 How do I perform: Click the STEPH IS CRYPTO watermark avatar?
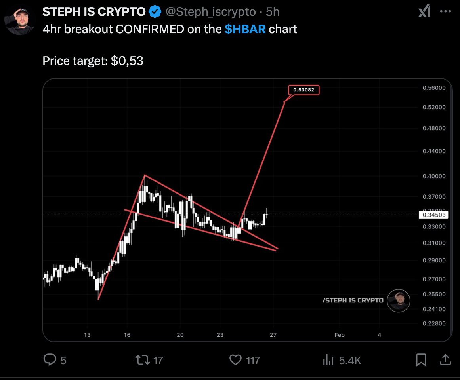(x=399, y=300)
